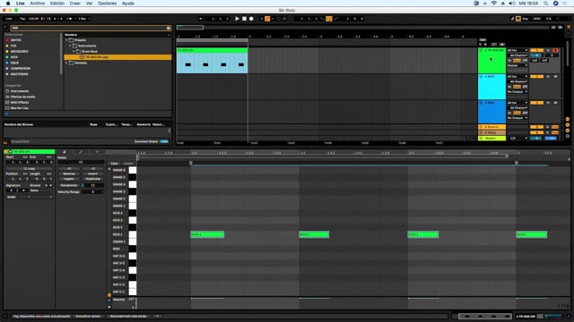Viewport: 574px width, 322px height.
Task: Enable the Draw Mode pencil in the control bar
Action: [x=512, y=19]
